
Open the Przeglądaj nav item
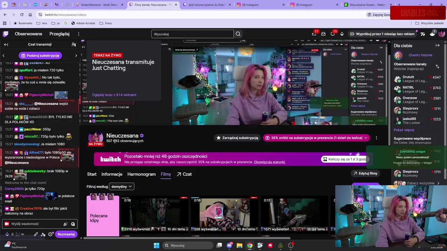click(x=59, y=34)
